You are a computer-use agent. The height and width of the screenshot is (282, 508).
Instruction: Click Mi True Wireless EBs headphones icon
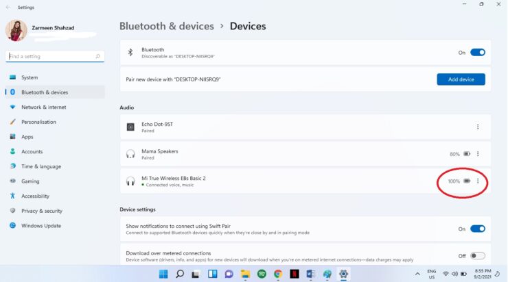pos(130,181)
